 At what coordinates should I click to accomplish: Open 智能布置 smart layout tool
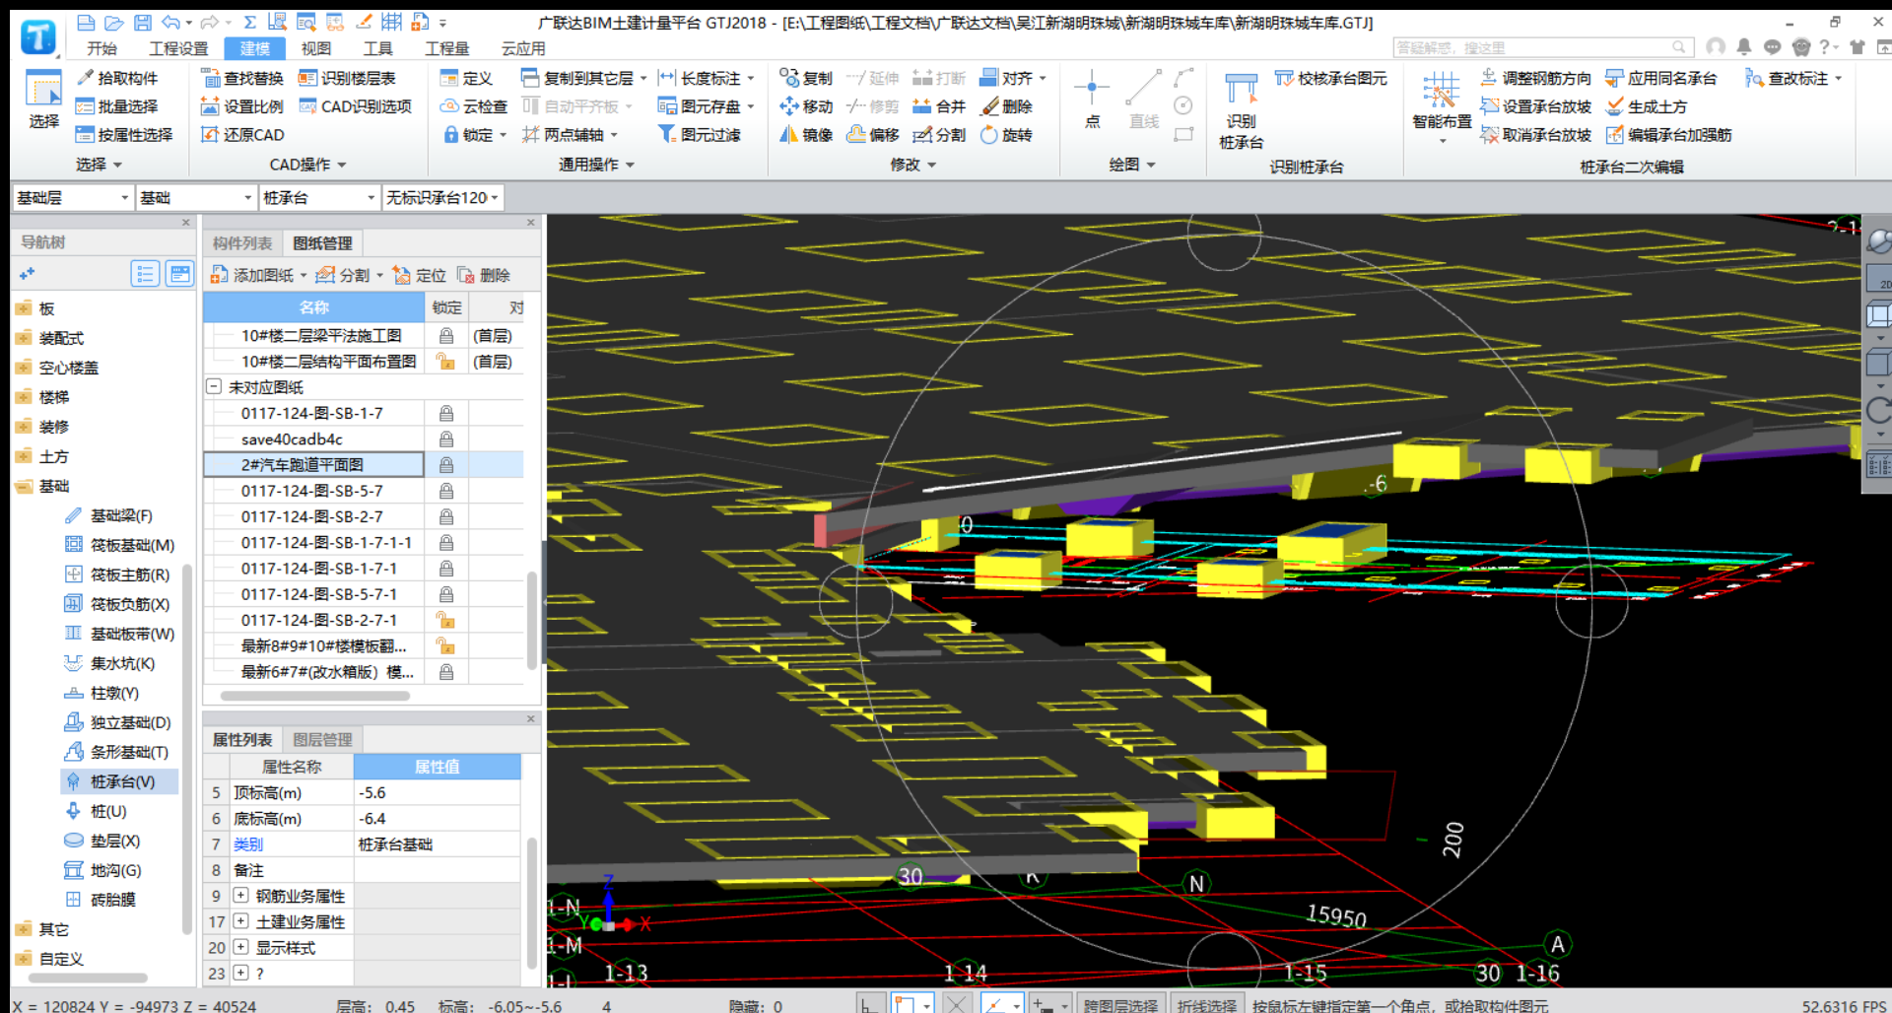click(x=1441, y=108)
